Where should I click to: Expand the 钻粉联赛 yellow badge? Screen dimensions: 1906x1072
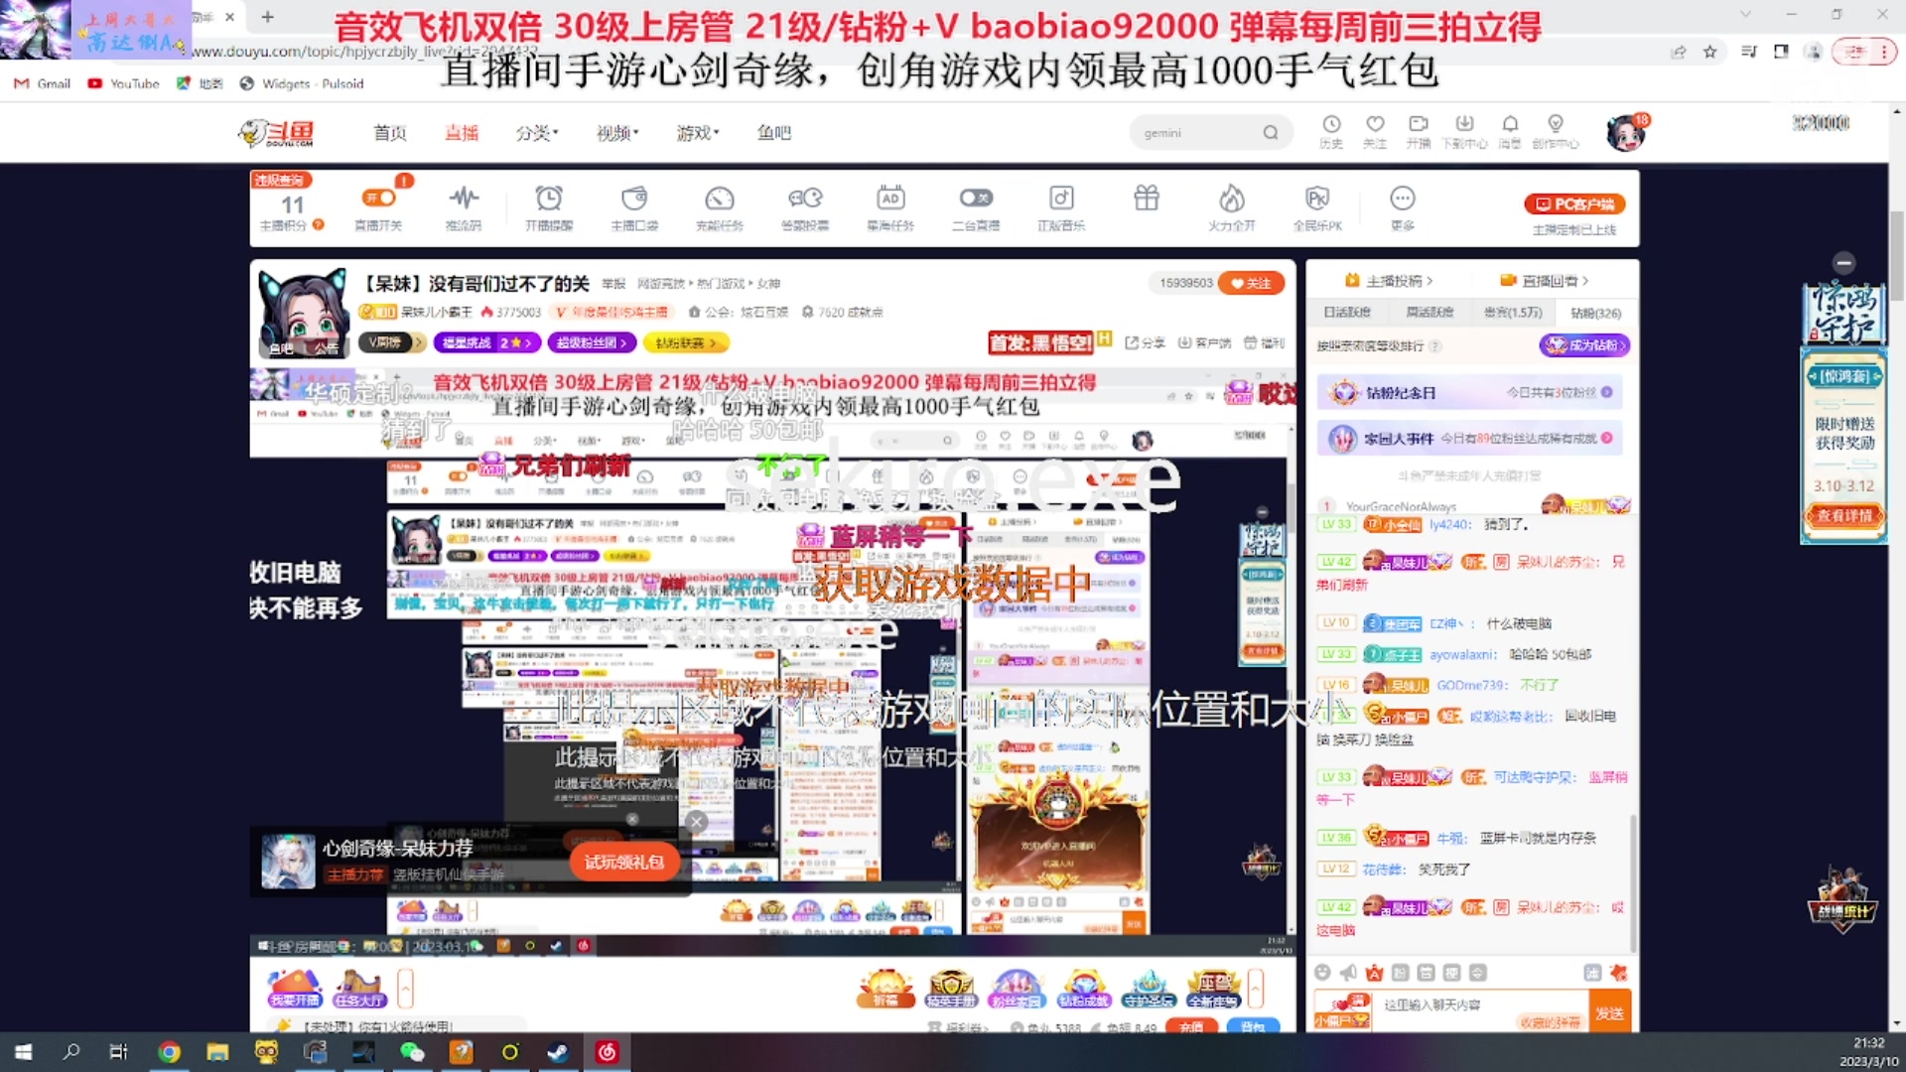686,342
